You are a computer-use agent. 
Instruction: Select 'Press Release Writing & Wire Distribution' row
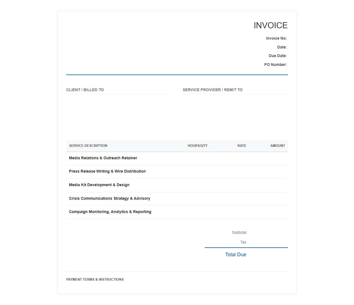(x=177, y=172)
